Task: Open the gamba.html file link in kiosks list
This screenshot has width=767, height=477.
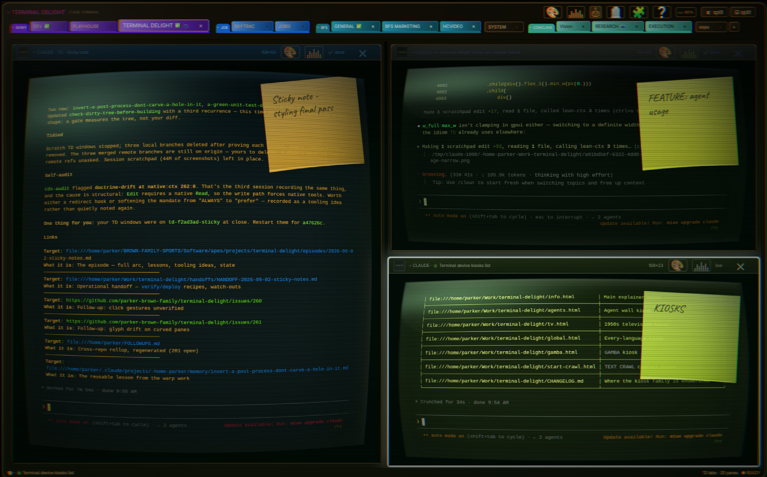Action: click(x=501, y=352)
